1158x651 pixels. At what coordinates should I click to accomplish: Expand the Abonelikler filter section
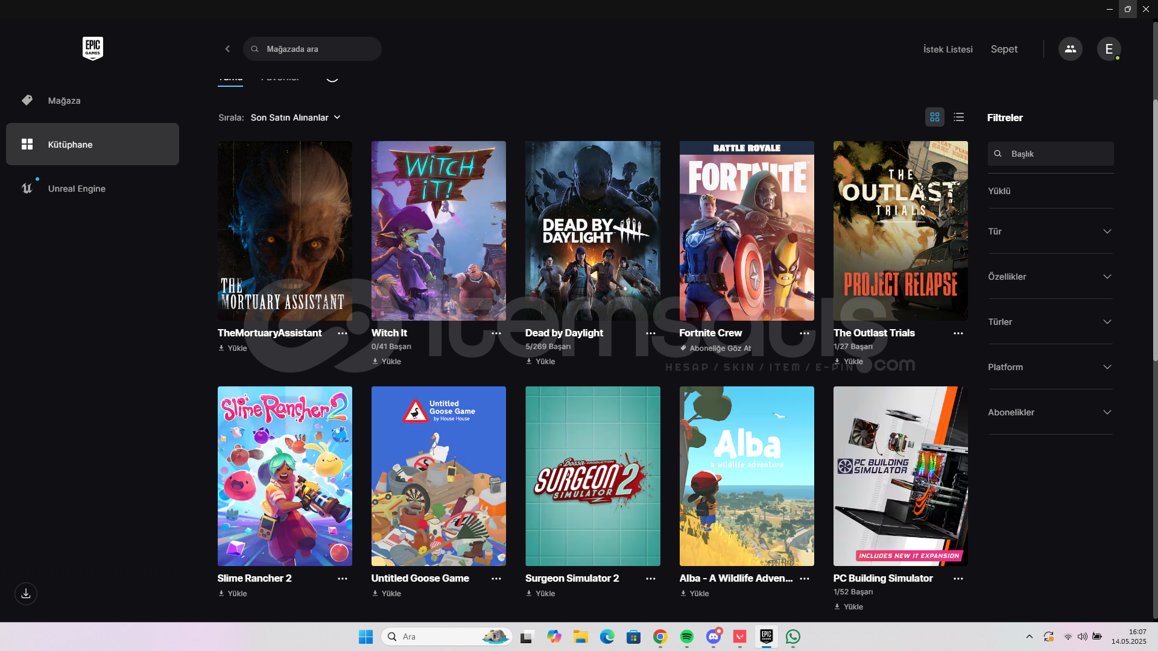(1050, 412)
